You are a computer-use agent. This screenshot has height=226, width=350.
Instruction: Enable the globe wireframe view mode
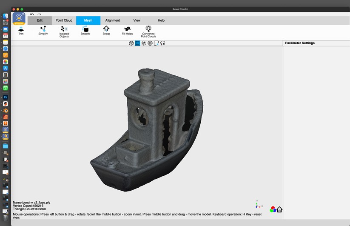pos(150,43)
